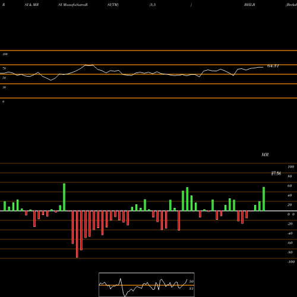Click the MR panel title
Image resolution: width=297 pixels, height=297 pixels.
265,154
